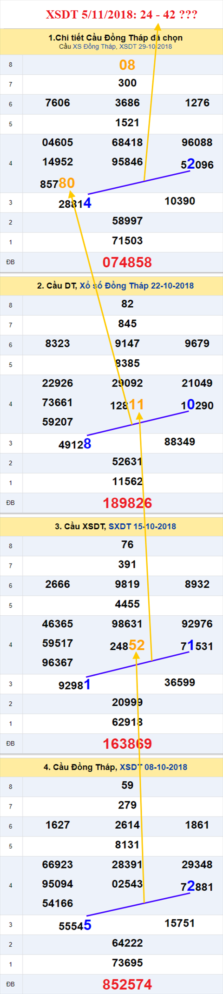Select the red special prize 189826
223x994 pixels.
(x=127, y=503)
